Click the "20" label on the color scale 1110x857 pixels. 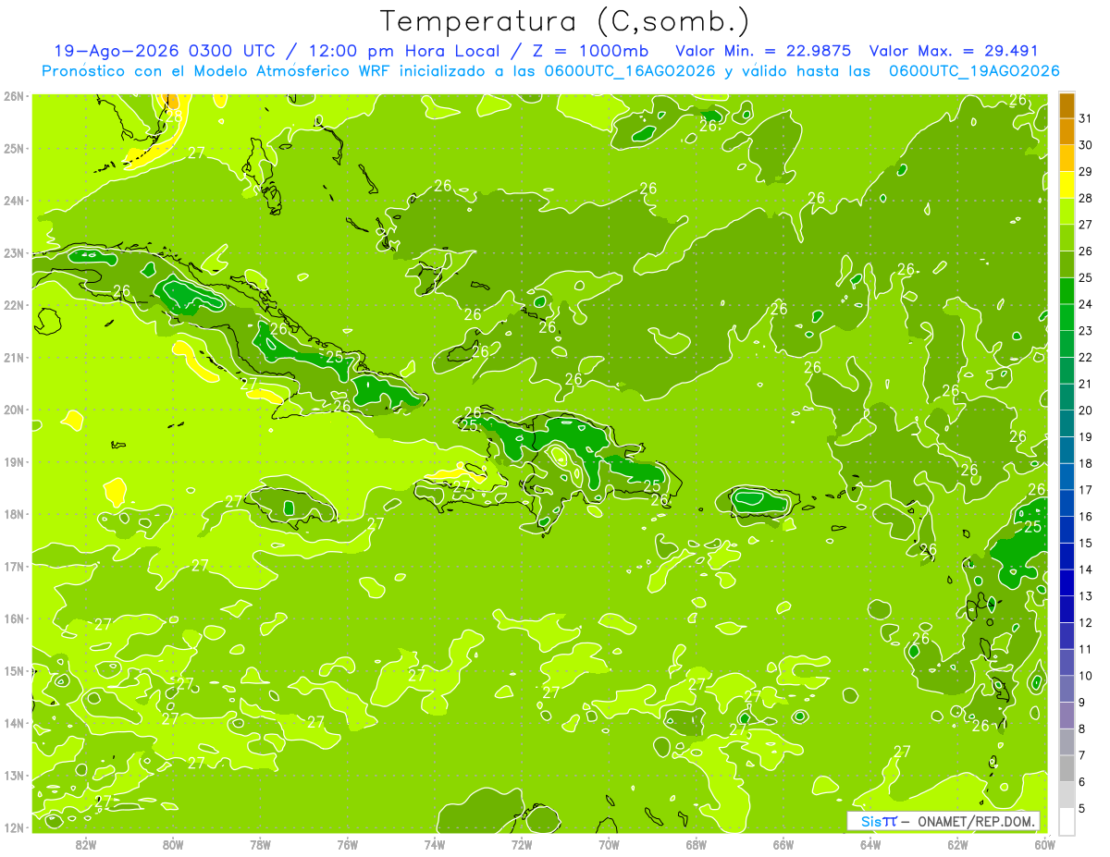(x=1086, y=410)
